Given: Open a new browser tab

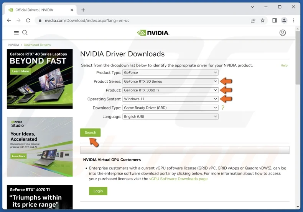Looking at the screenshot, I should pyautogui.click(x=83, y=10).
